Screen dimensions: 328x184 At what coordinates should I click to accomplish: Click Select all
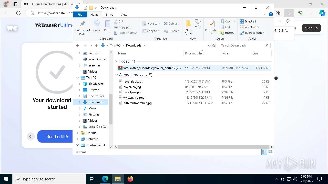click(x=248, y=21)
